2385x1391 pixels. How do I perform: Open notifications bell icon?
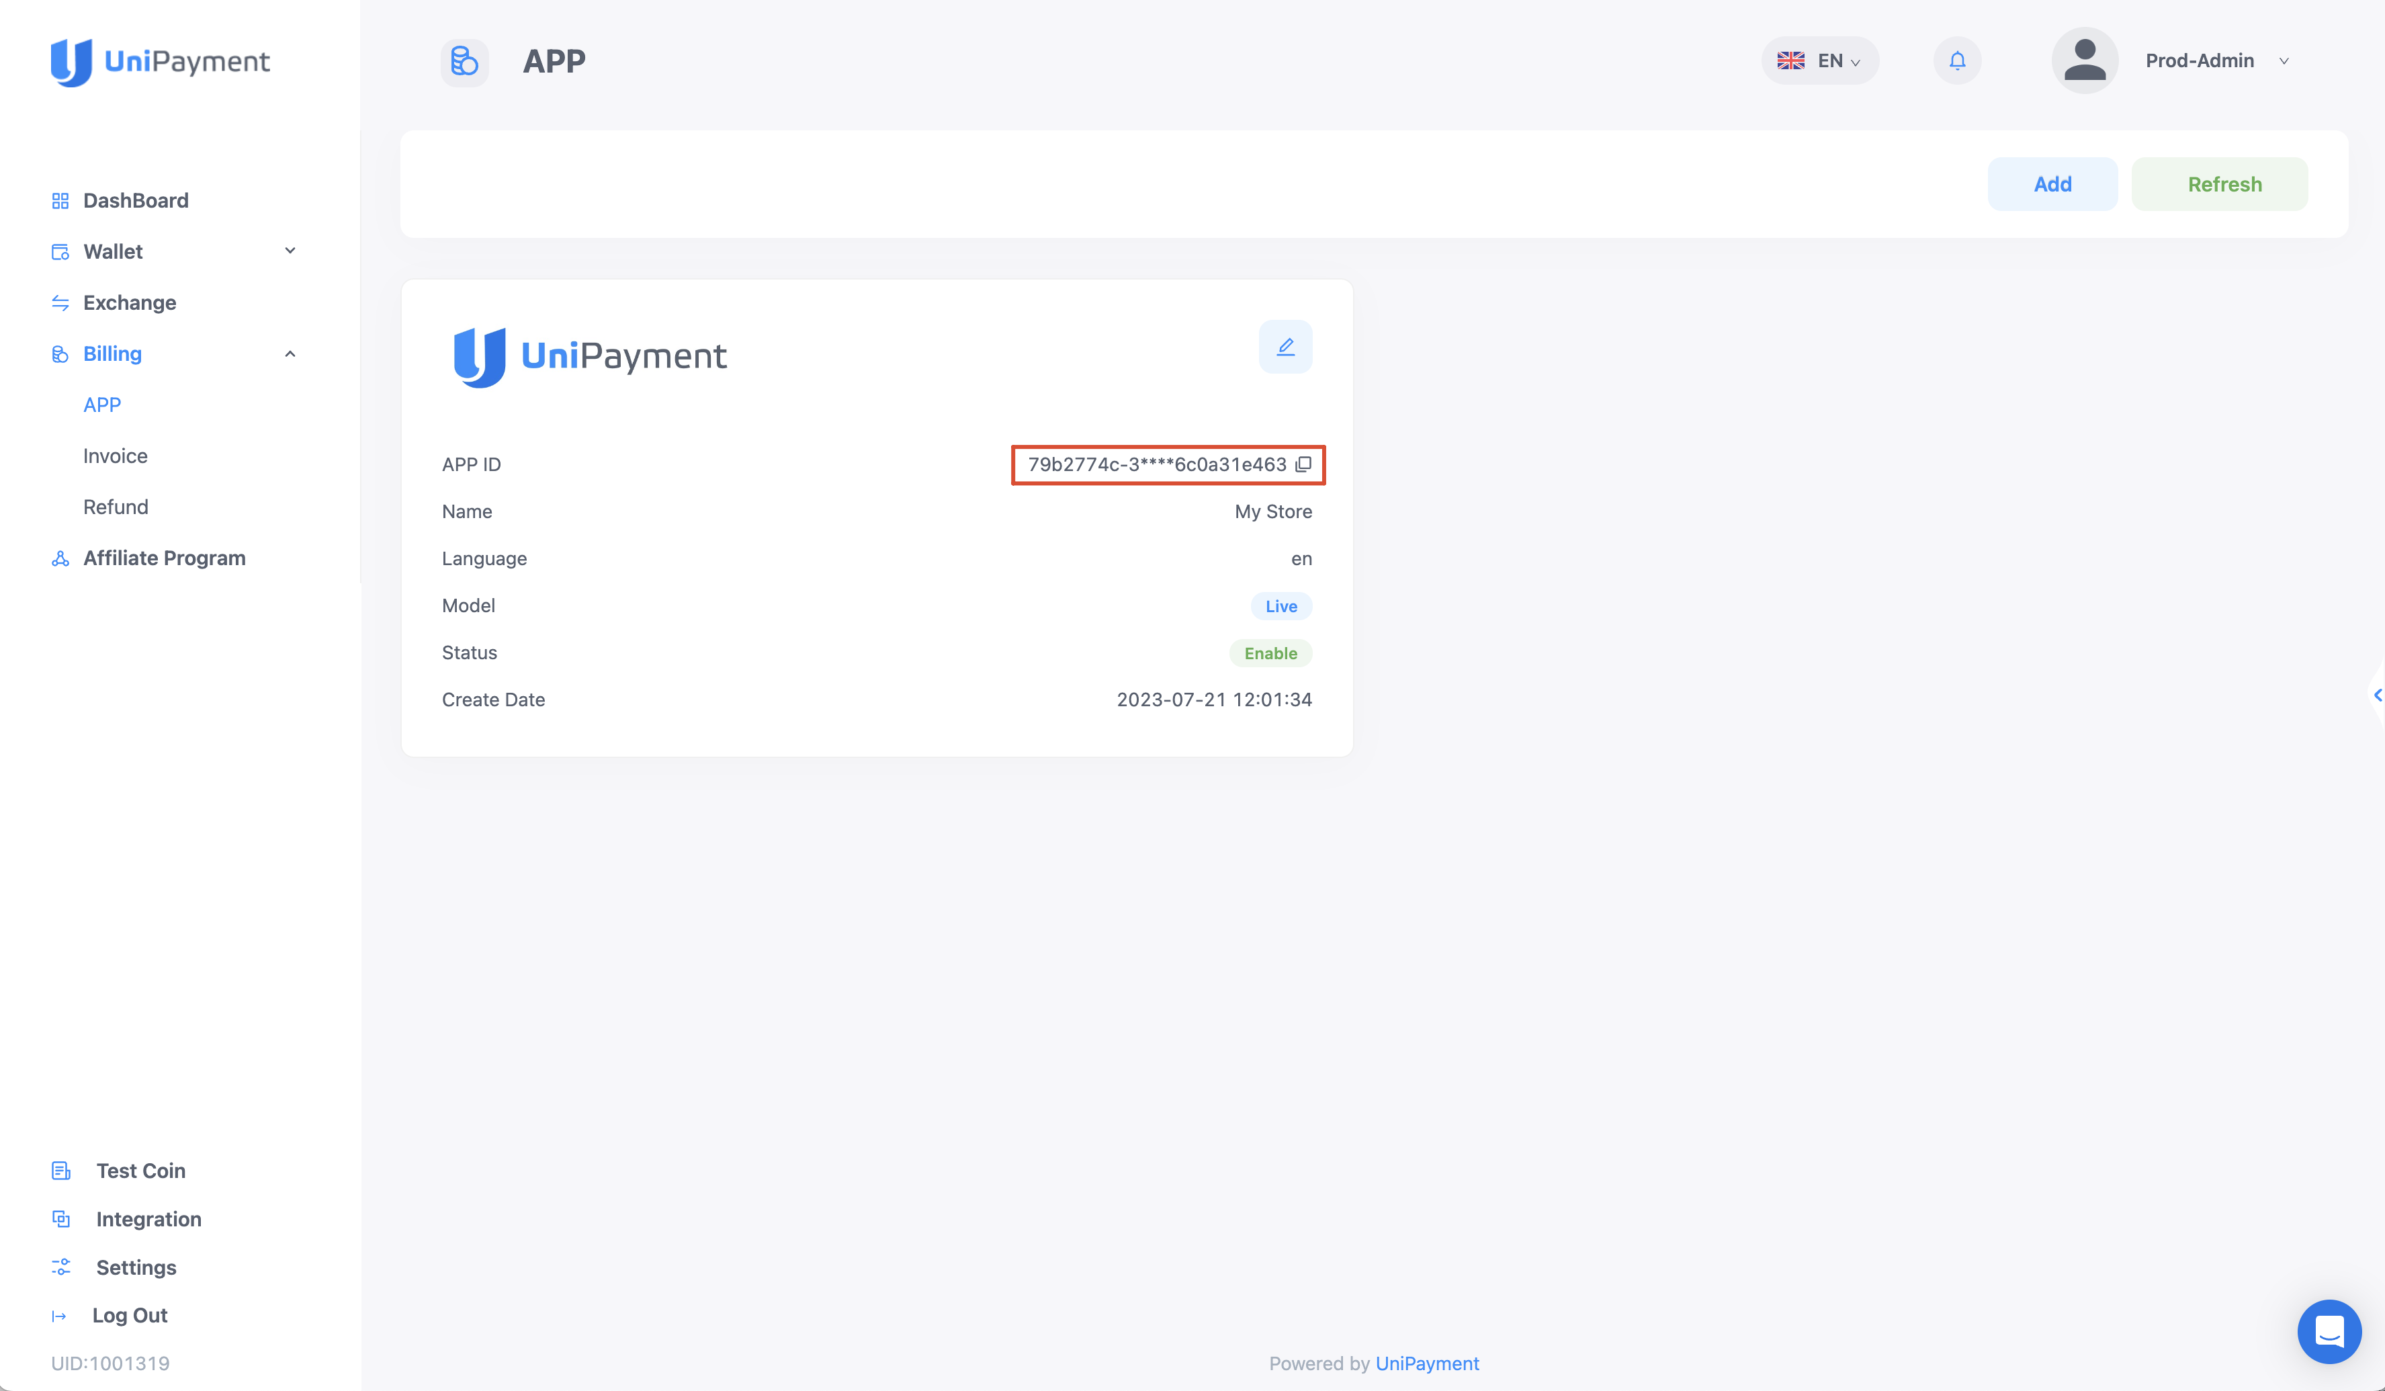1957,60
